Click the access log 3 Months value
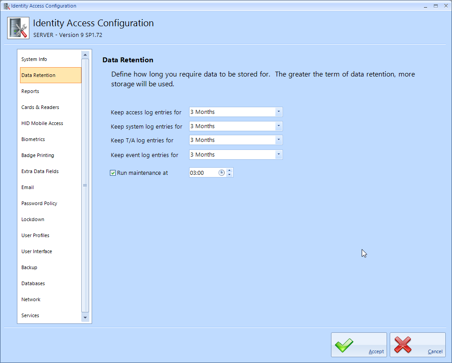The height and width of the screenshot is (363, 452). pos(202,112)
